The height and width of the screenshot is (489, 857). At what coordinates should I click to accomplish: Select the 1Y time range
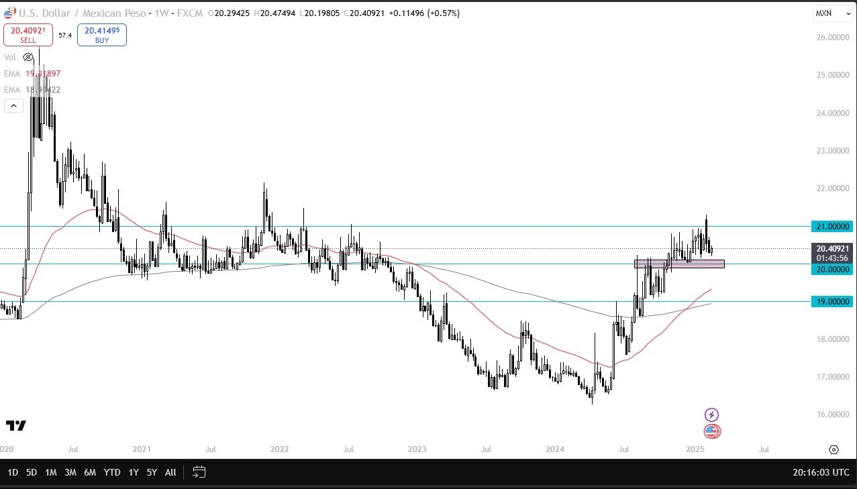[134, 472]
